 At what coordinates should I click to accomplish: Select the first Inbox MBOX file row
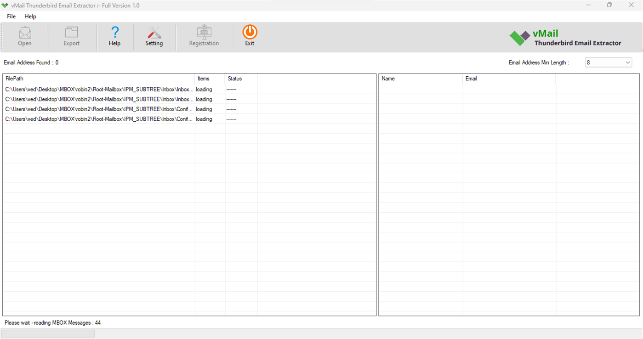click(x=99, y=89)
